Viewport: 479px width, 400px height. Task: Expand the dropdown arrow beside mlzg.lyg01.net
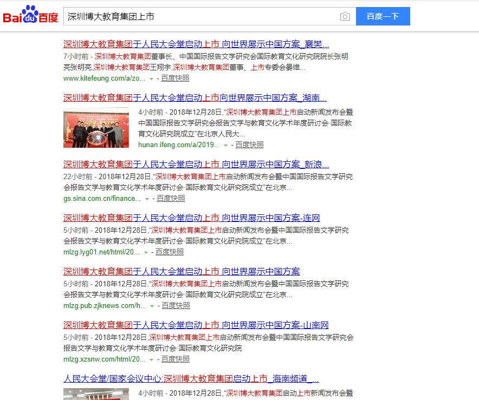tap(146, 253)
